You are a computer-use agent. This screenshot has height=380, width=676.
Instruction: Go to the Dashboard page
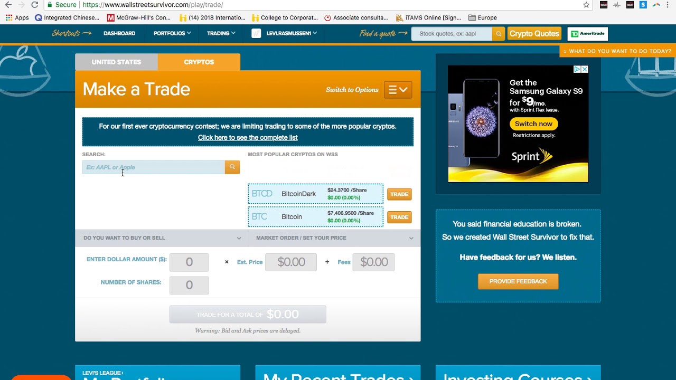(x=119, y=33)
